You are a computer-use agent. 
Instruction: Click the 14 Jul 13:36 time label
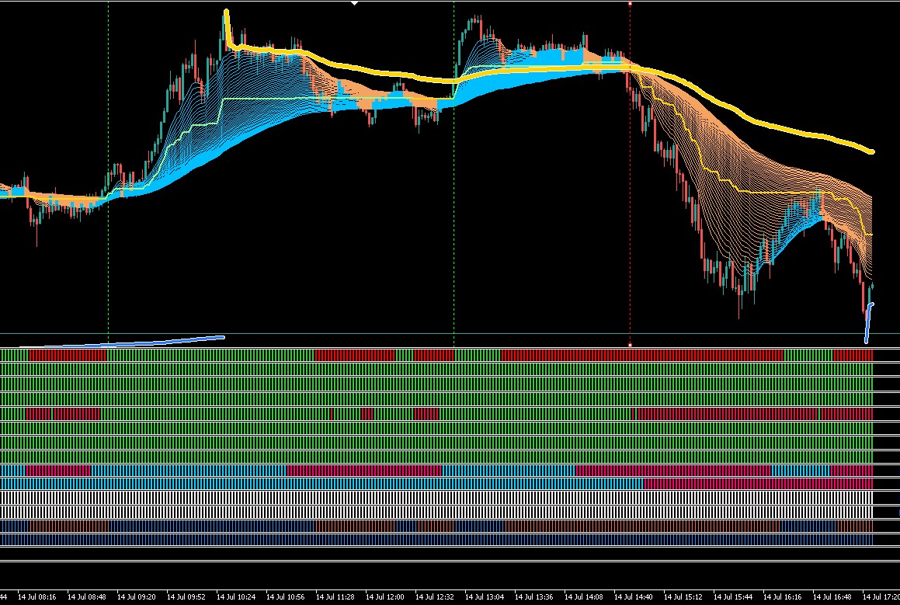[x=534, y=597]
